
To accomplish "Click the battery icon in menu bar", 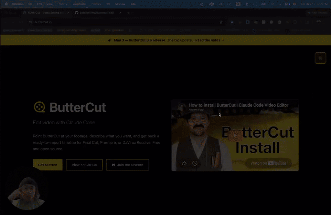I will [x=263, y=4].
